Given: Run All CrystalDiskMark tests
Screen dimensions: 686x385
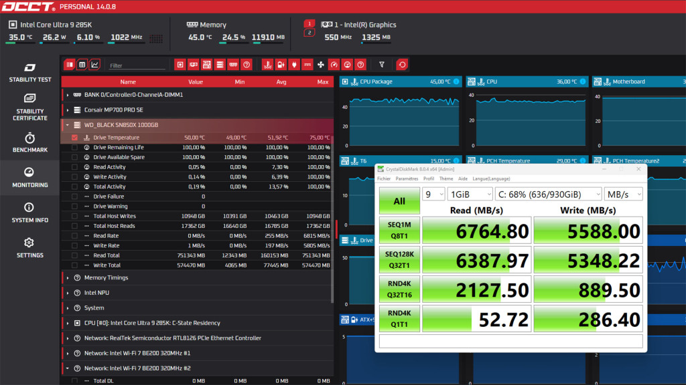Looking at the screenshot, I should click(399, 201).
